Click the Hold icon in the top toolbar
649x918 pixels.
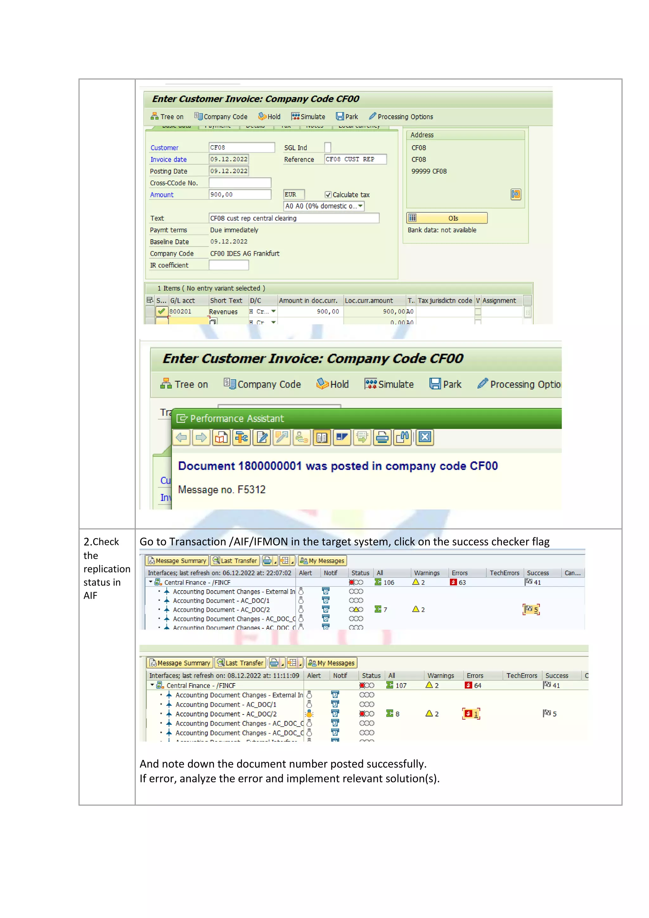[x=262, y=116]
